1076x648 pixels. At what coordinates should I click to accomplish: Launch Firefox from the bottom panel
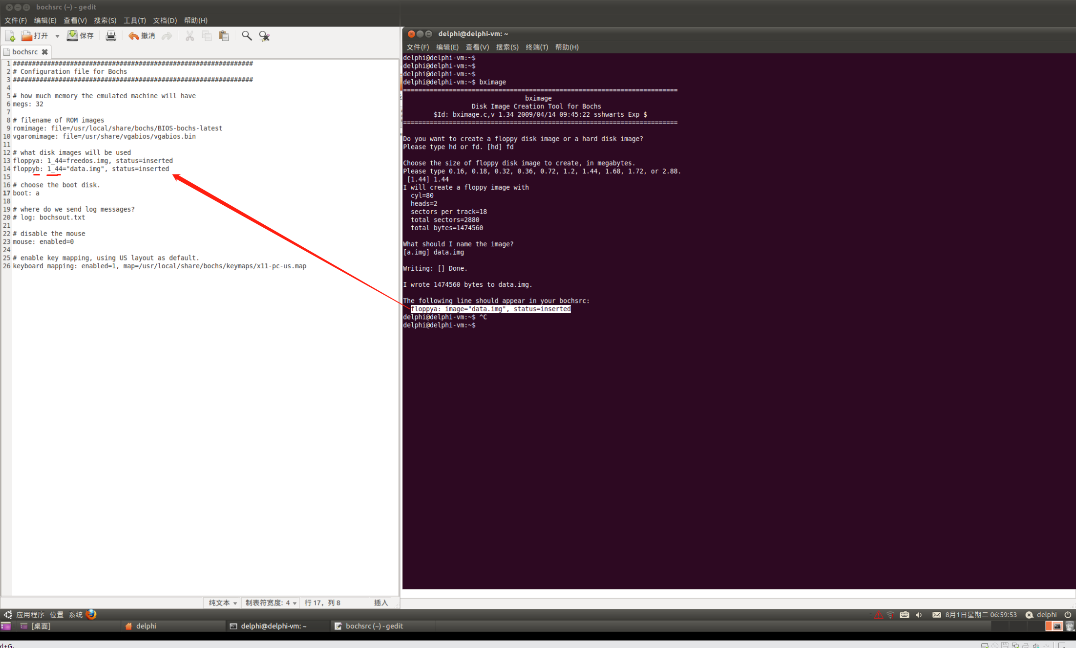91,614
